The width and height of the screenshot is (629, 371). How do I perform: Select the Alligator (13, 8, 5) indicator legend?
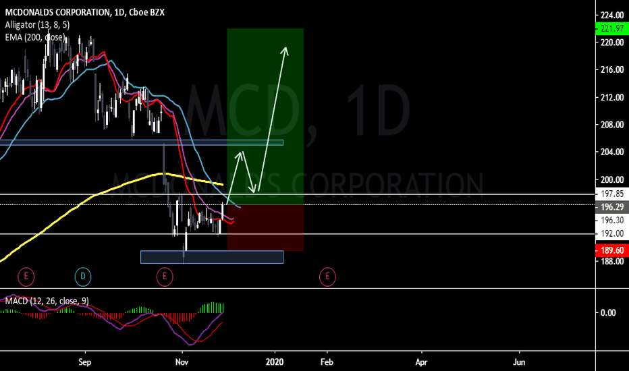(x=37, y=25)
